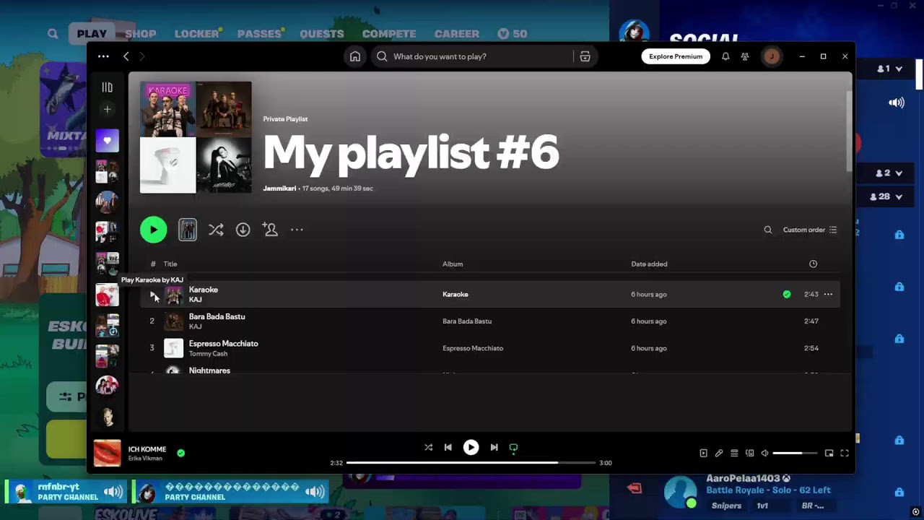Open Fortnite CAREER tab
Screen dimensions: 924x520
(457, 33)
